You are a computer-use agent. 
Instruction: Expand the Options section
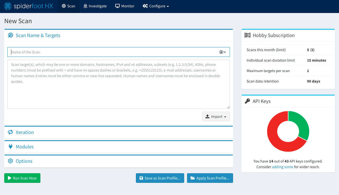click(24, 161)
